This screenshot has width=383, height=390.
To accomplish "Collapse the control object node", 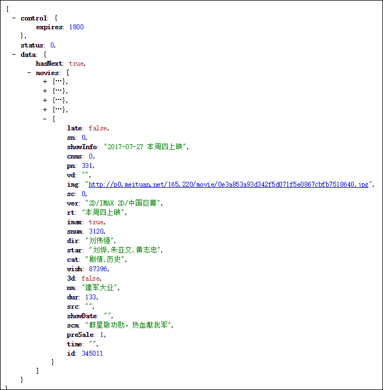I will [14, 18].
